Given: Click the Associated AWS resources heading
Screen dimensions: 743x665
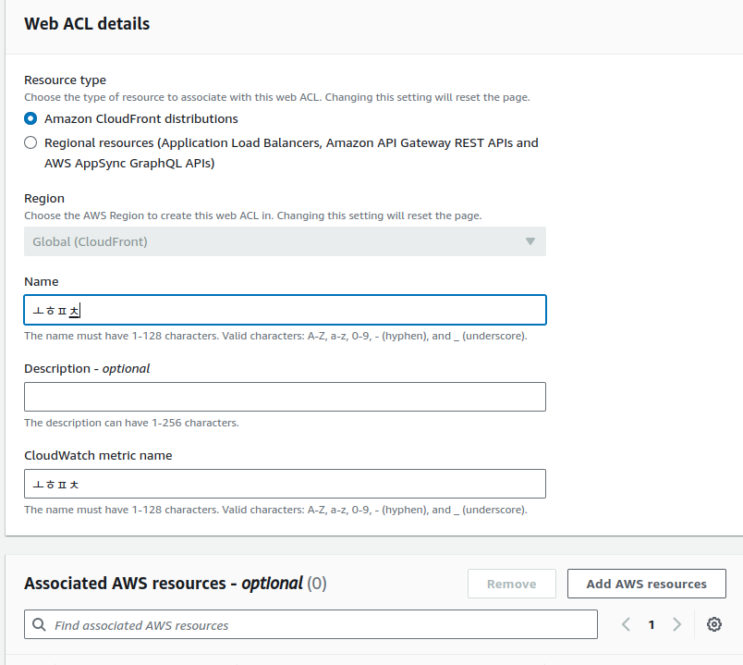Looking at the screenshot, I should (x=164, y=584).
